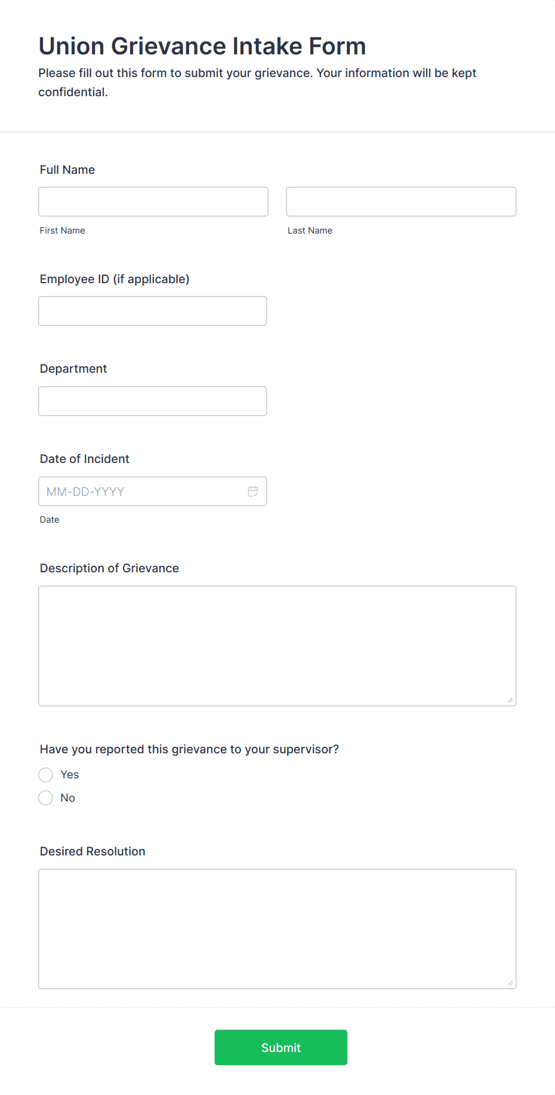Click the Department field label
555x1095 pixels.
(73, 369)
